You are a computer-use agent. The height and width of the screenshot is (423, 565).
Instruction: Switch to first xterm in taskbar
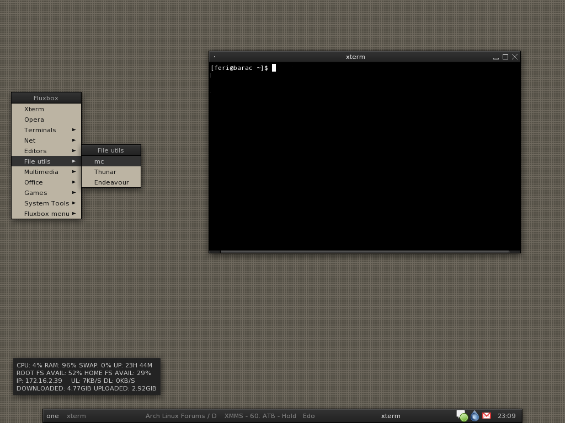(76, 416)
